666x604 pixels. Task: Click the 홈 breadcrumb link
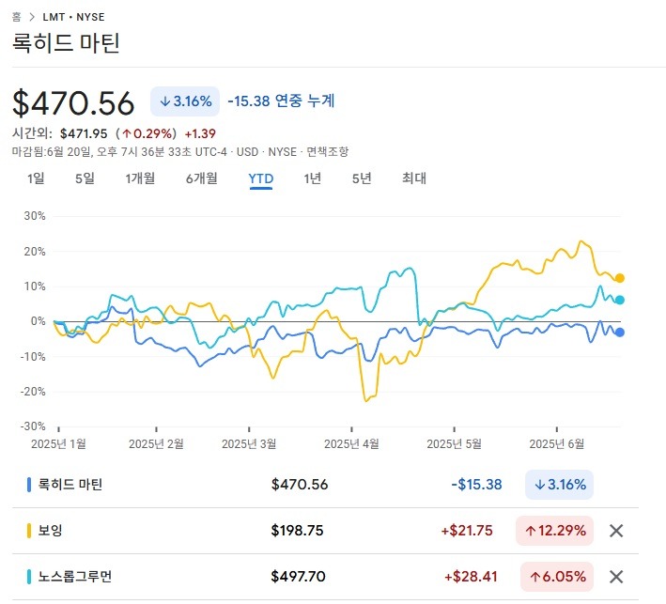17,17
